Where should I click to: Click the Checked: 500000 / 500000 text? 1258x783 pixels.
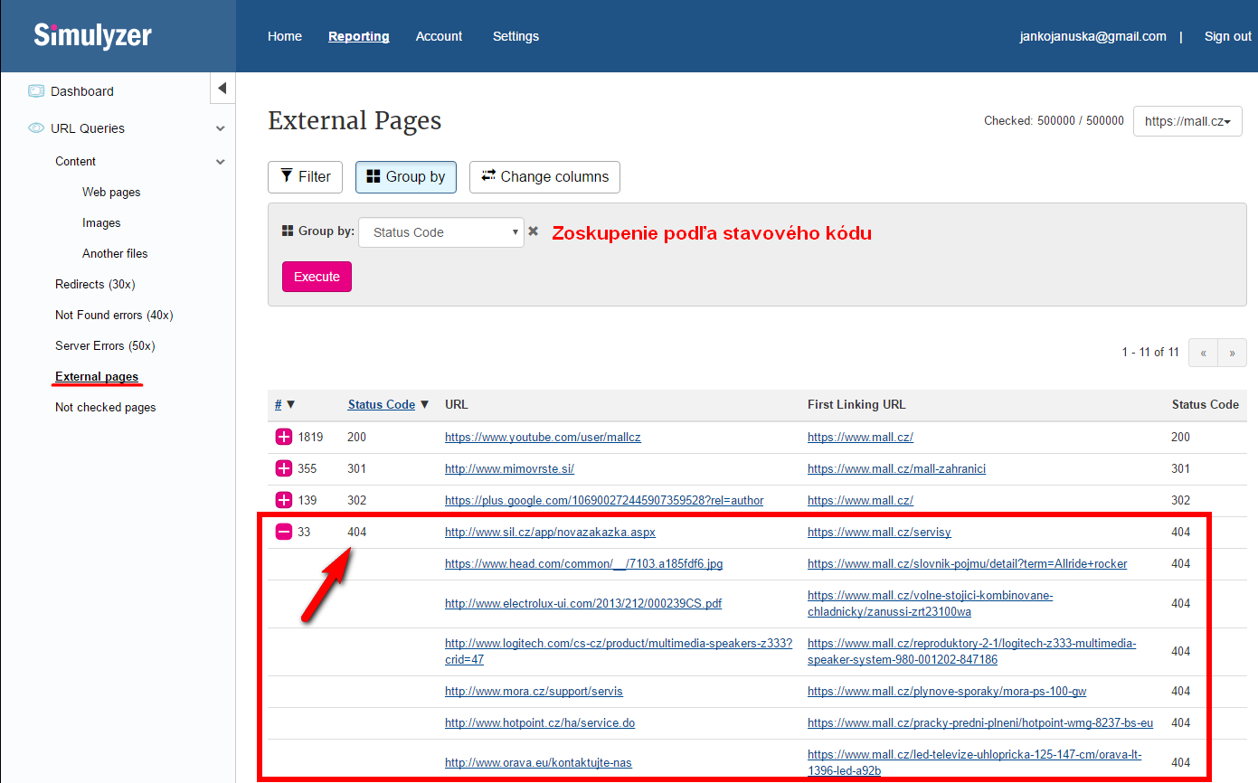coord(1054,120)
